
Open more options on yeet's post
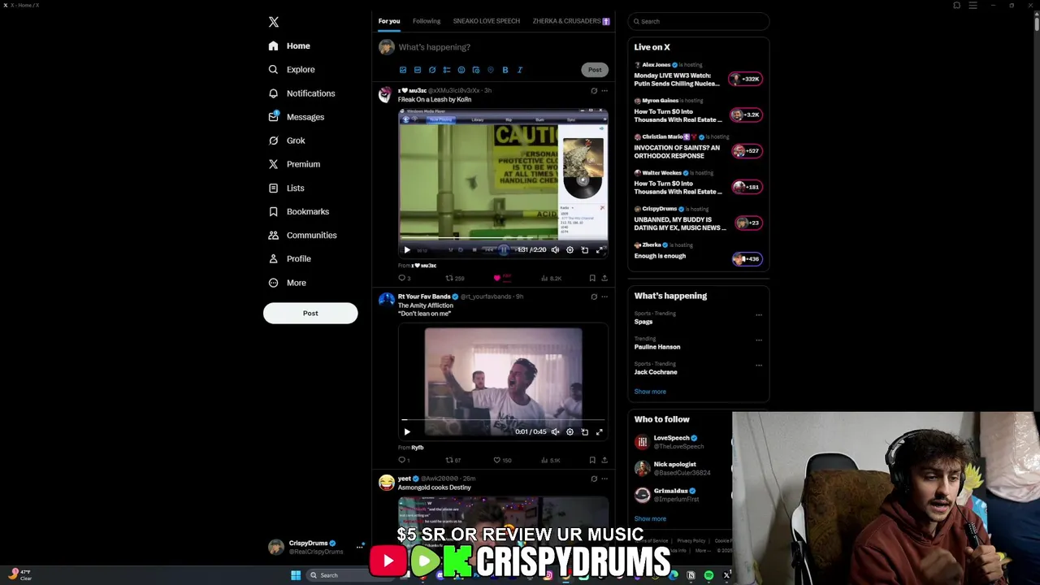(604, 479)
